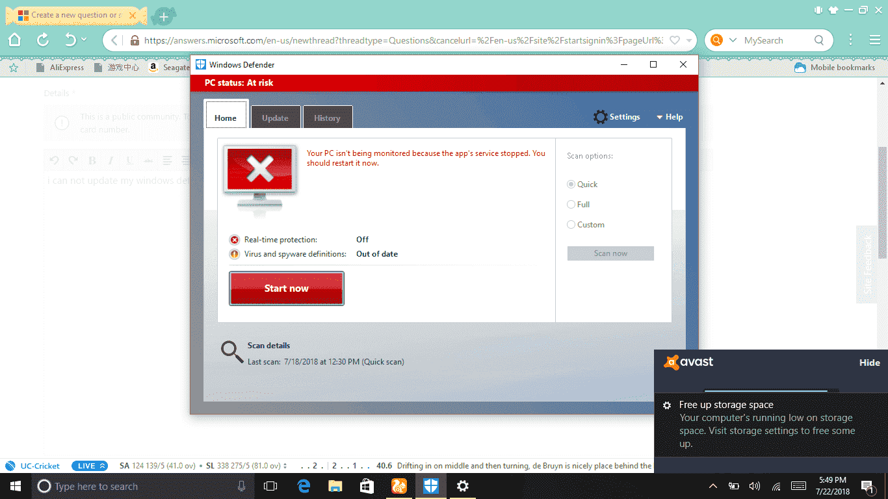888x499 pixels.
Task: Click the 'Out of date' definitions status
Action: click(x=377, y=254)
